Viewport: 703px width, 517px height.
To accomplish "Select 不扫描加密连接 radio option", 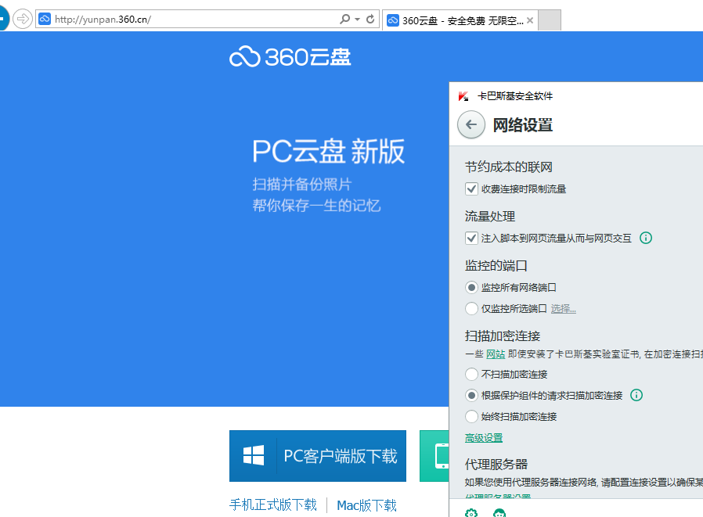I will point(471,374).
